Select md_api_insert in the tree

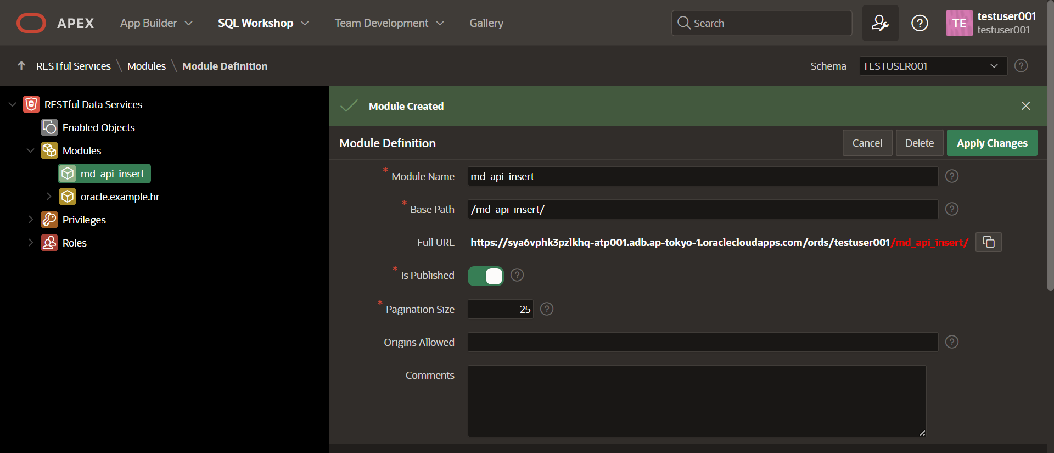pyautogui.click(x=112, y=174)
